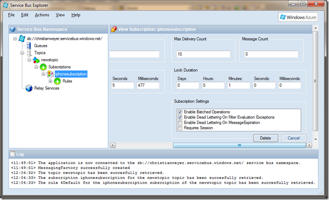Click the topic newstopic retrieved log line

[x=87, y=173]
